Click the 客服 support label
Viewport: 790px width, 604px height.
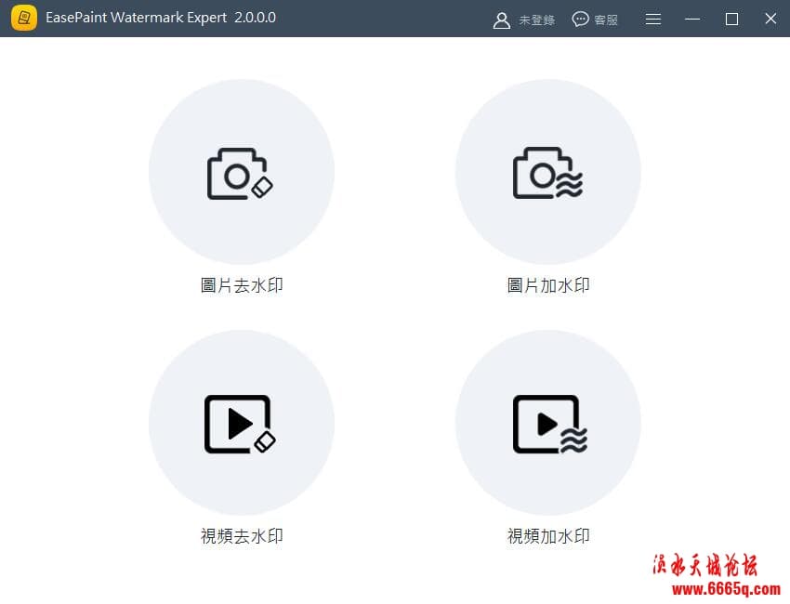tap(606, 20)
